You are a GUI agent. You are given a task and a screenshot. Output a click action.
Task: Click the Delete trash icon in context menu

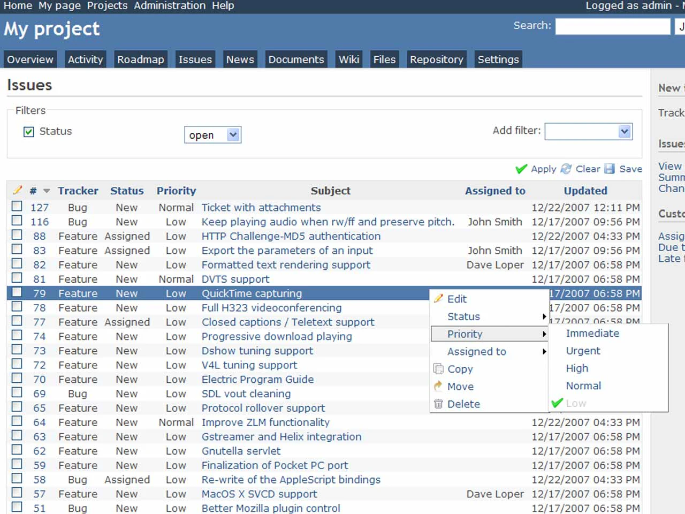(439, 404)
